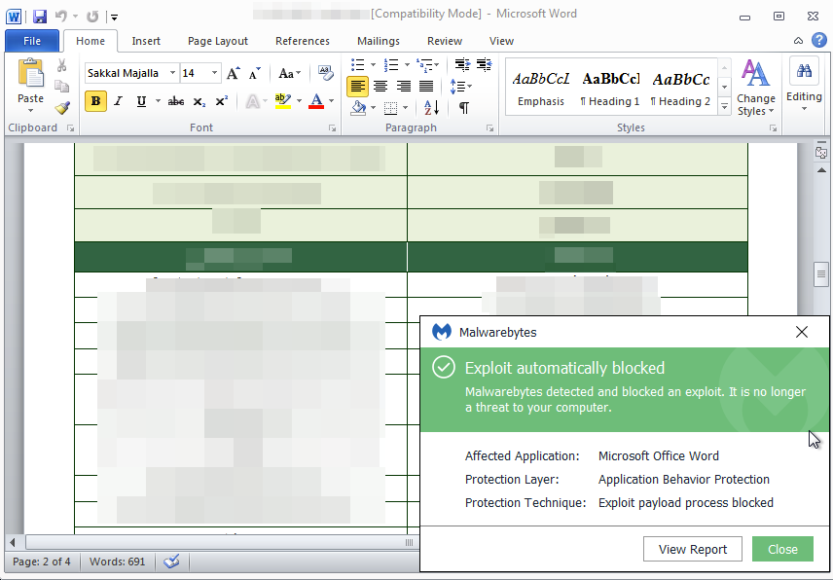Open Numbering list dropdown arrow
The image size is (833, 580).
point(407,65)
